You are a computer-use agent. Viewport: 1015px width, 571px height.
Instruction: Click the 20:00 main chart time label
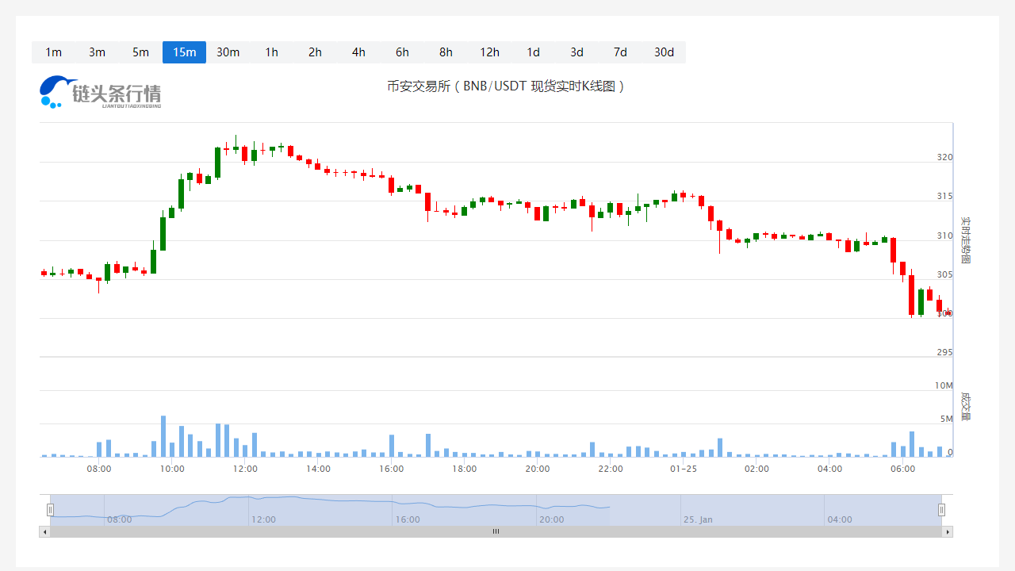(538, 469)
